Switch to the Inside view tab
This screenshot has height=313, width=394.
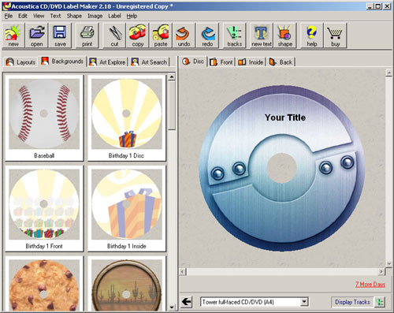tap(251, 62)
